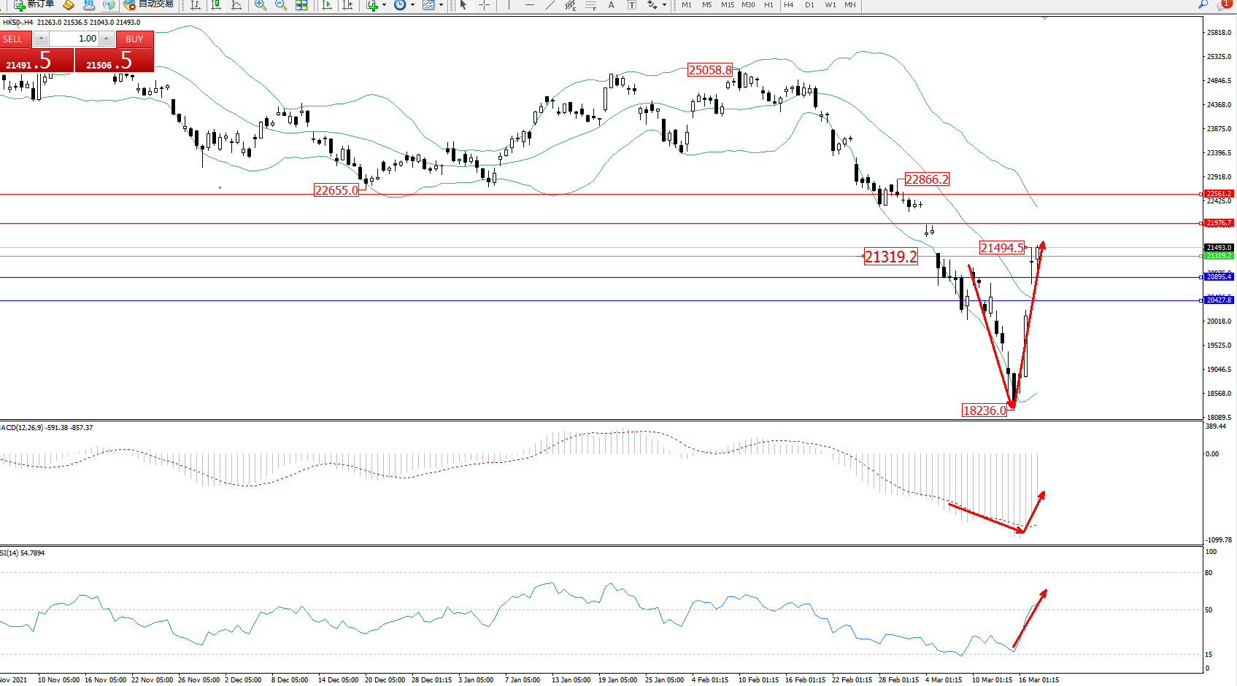Select the Crosshair tool

pos(484,5)
